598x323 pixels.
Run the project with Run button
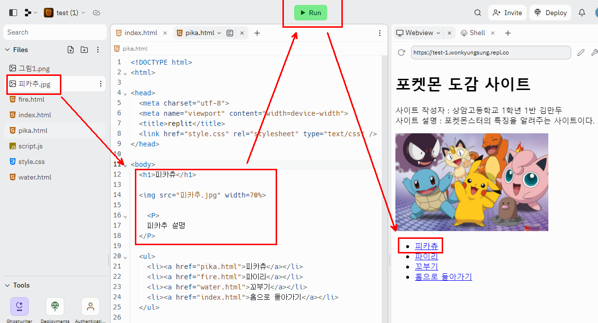pos(311,13)
